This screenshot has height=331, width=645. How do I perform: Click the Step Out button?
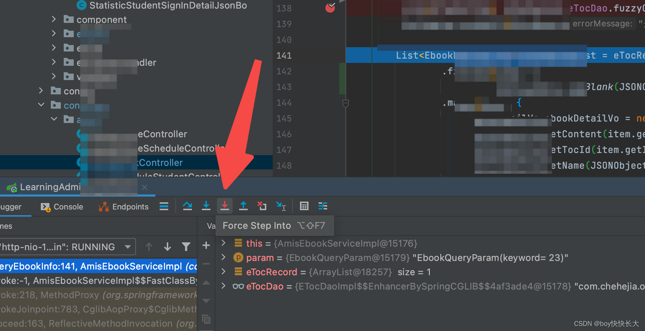(x=243, y=206)
